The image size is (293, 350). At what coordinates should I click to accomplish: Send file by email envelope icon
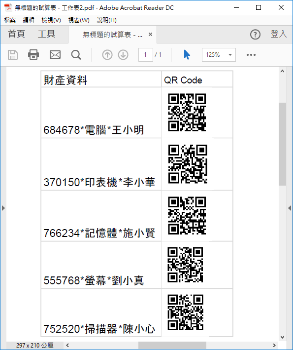pos(55,55)
